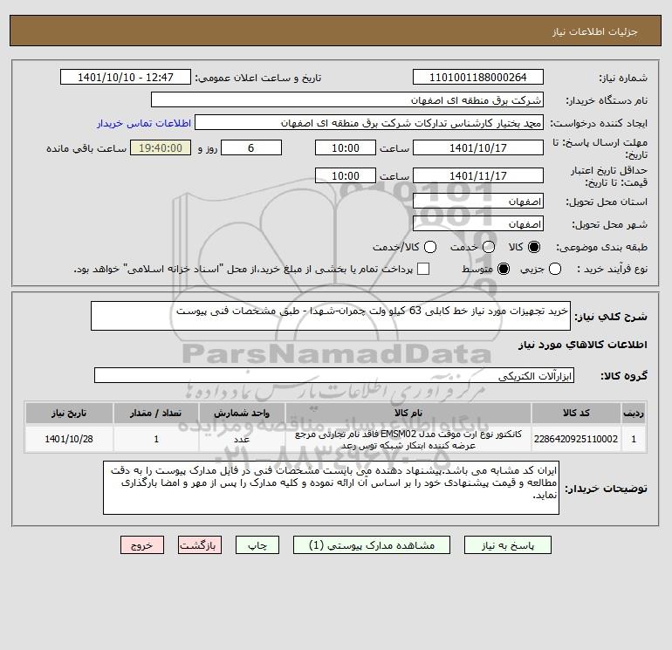Click the goods group field ابزارآلات الکتریکی
Image resolution: width=672 pixels, height=650 pixels.
334,375
